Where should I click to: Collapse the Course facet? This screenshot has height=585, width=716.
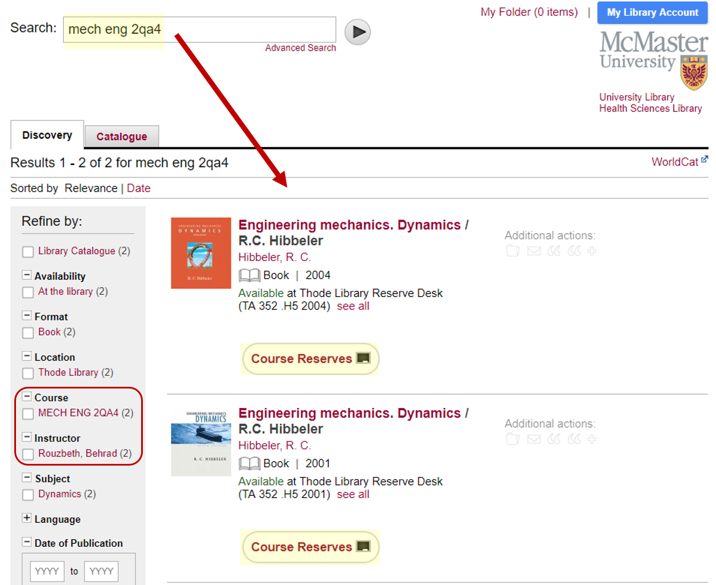26,396
